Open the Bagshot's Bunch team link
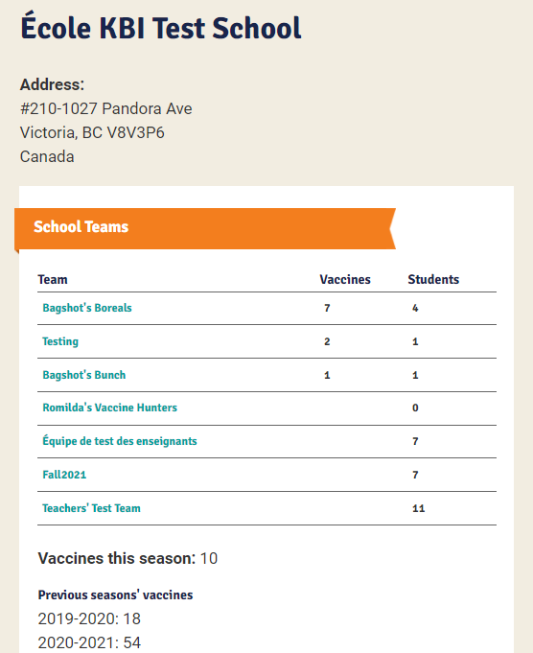533x653 pixels. [84, 375]
